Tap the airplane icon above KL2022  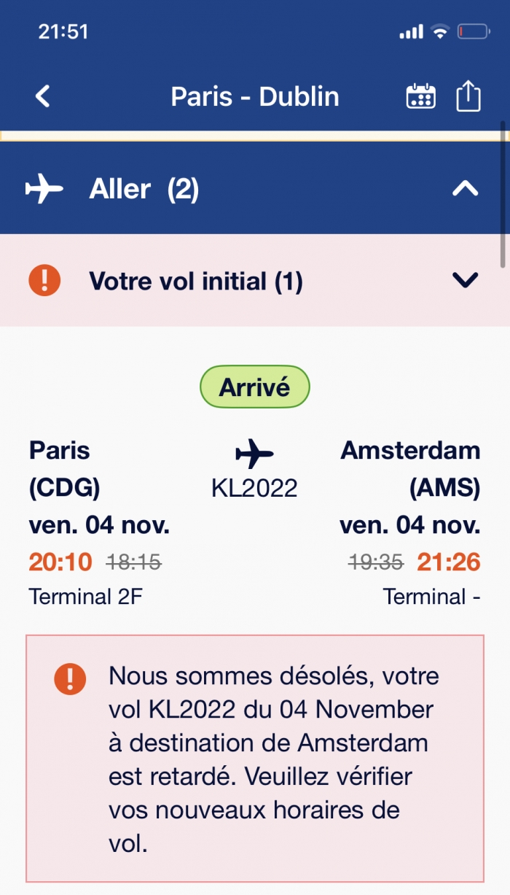click(254, 454)
